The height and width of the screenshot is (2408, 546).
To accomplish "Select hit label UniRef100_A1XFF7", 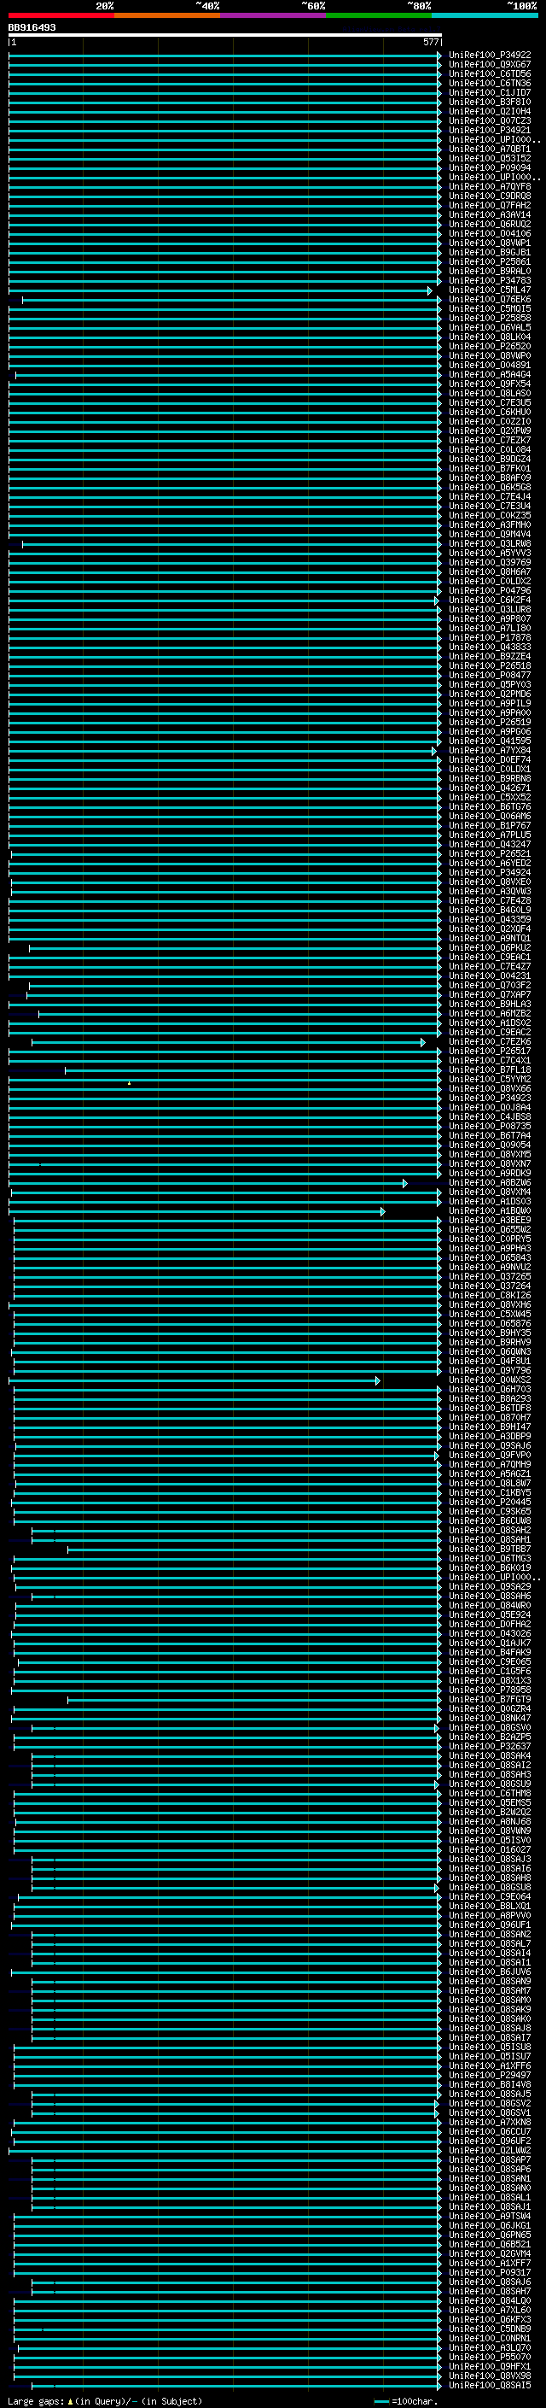I will (x=489, y=2263).
